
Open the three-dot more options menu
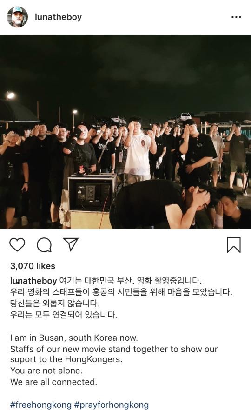[236, 17]
